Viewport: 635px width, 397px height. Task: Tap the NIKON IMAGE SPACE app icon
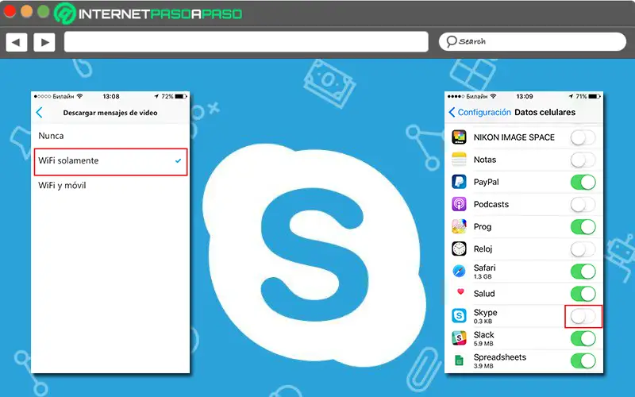(459, 137)
